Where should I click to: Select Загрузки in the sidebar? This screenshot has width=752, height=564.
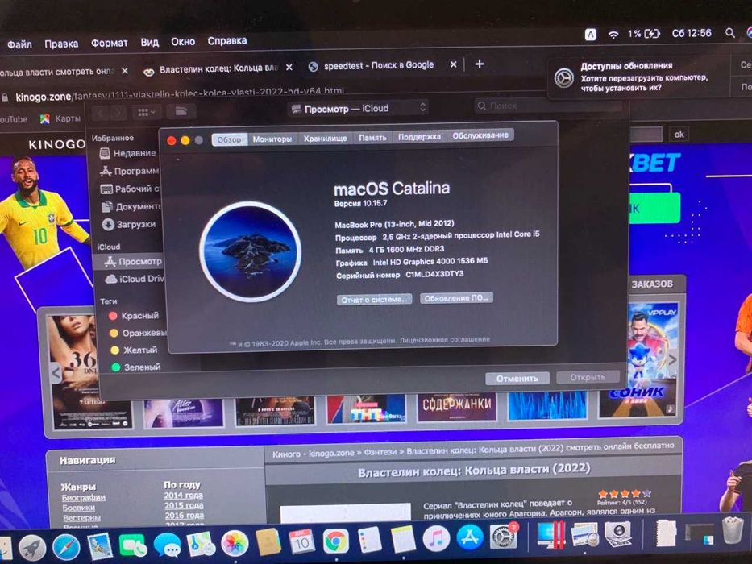click(x=128, y=224)
